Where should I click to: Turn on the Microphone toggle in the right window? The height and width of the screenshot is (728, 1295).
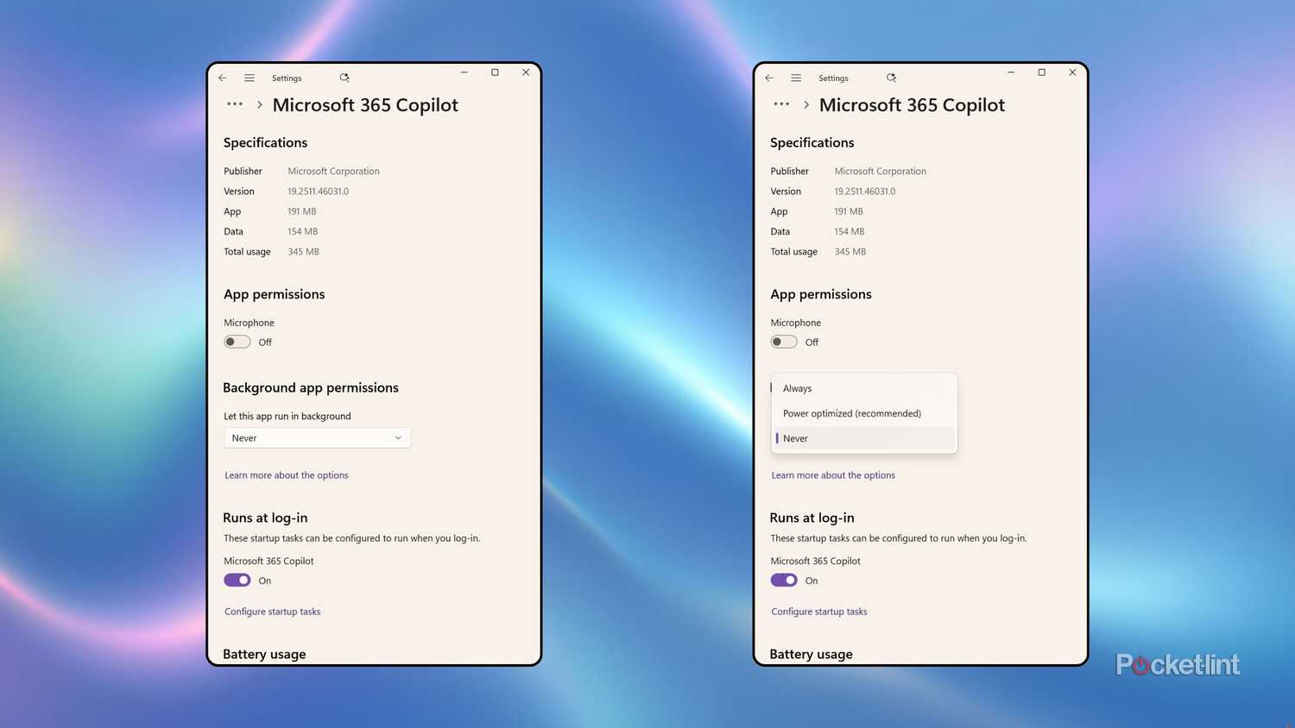783,342
